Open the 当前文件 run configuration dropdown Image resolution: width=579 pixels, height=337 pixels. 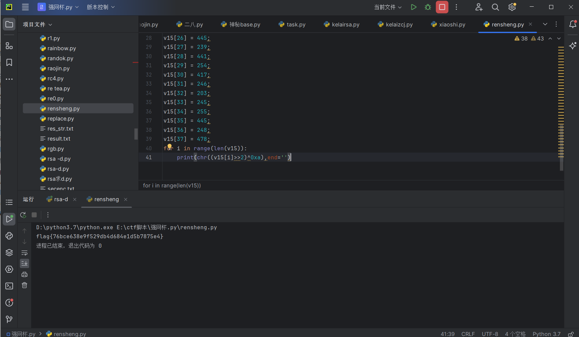coord(388,7)
